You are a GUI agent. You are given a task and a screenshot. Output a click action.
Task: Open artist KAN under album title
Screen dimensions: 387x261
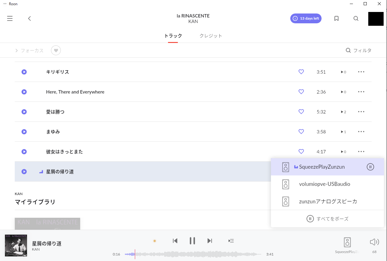point(193,21)
